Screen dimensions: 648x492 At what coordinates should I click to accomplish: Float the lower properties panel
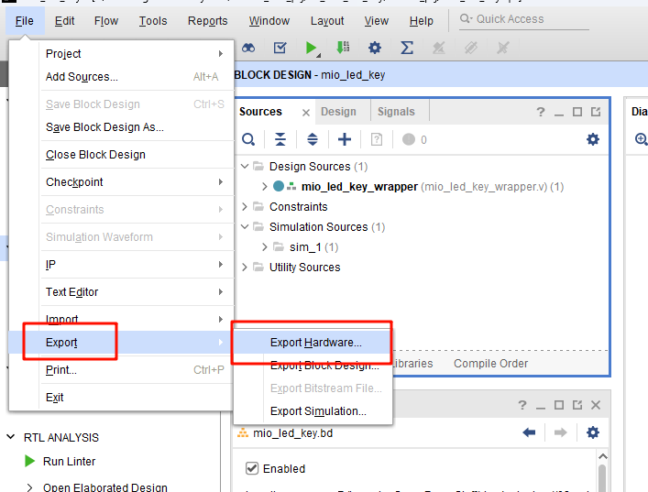coord(577,405)
